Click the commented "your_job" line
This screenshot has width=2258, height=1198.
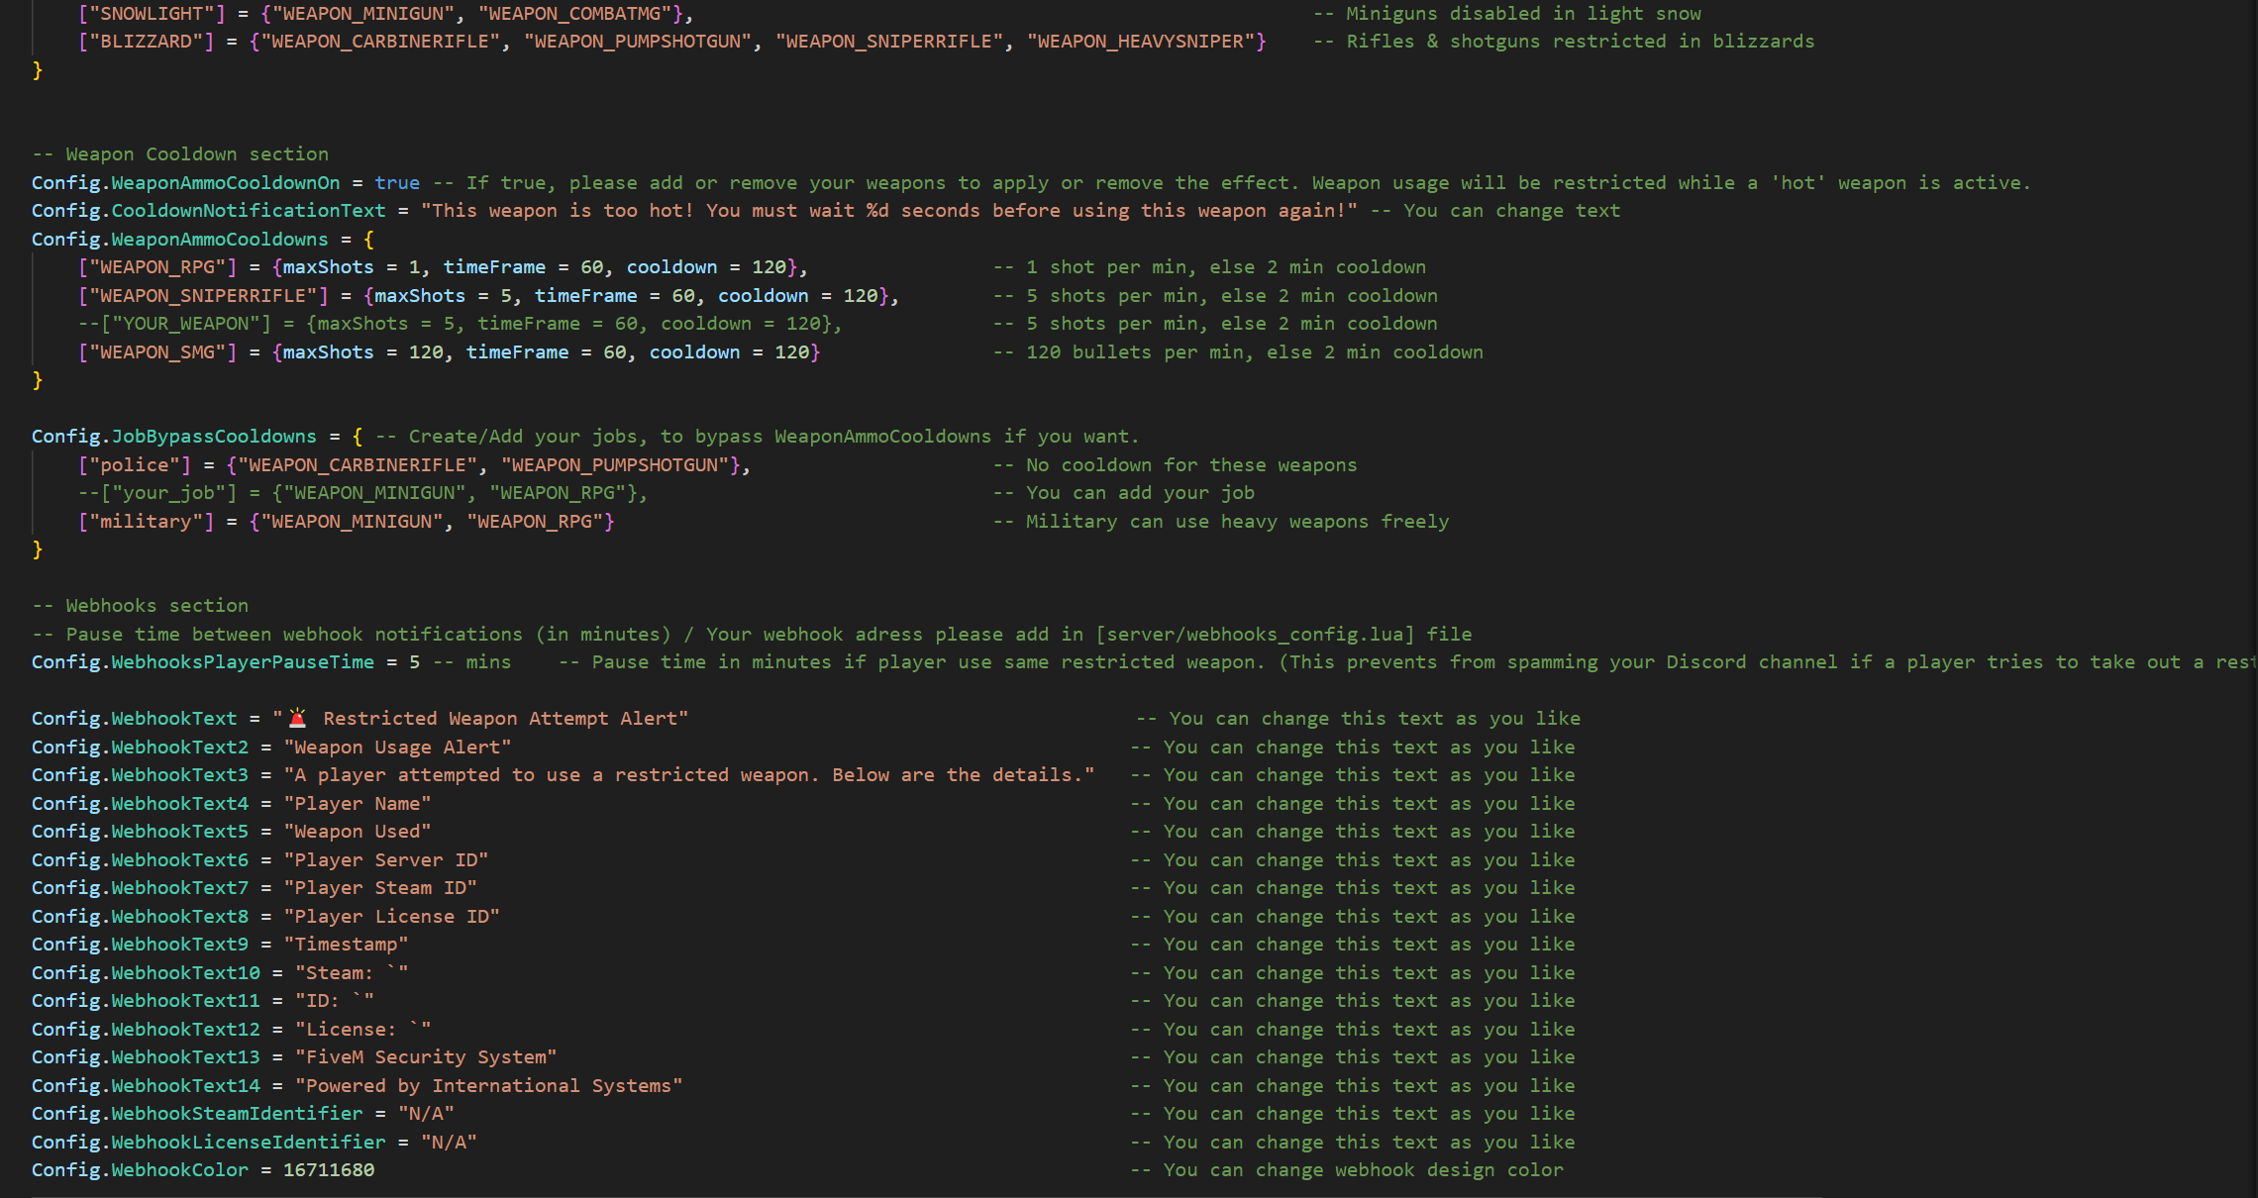pyautogui.click(x=362, y=493)
